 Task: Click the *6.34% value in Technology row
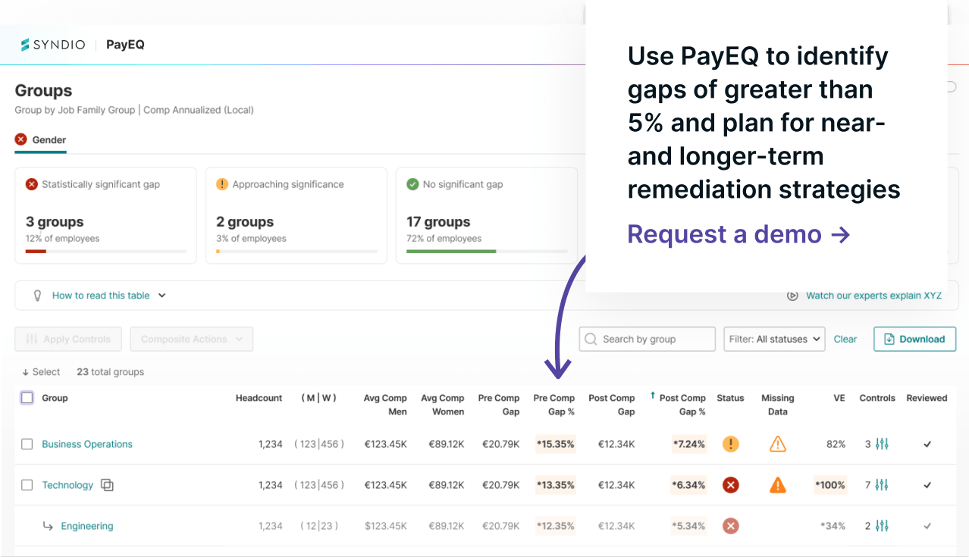pyautogui.click(x=688, y=485)
